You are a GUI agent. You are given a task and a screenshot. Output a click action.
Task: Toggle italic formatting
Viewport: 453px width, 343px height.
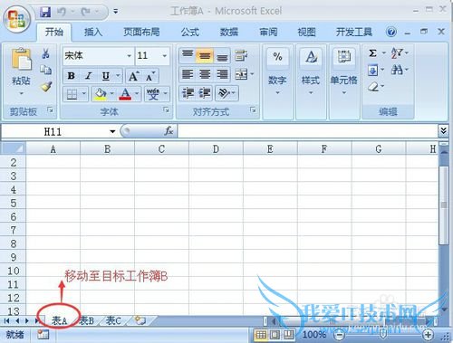click(89, 76)
